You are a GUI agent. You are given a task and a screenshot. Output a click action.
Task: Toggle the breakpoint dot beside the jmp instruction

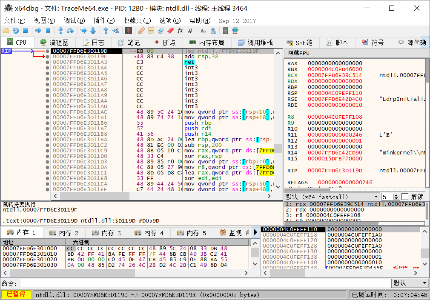(47, 51)
